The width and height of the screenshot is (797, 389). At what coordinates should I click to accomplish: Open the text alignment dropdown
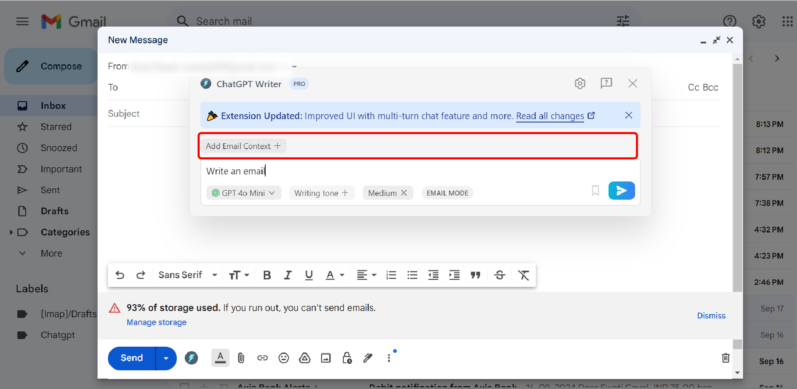point(367,275)
